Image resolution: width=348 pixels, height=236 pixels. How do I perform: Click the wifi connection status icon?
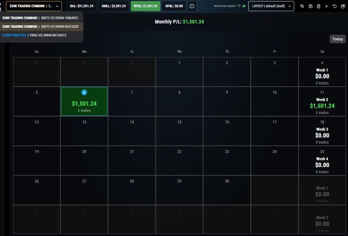point(239,6)
